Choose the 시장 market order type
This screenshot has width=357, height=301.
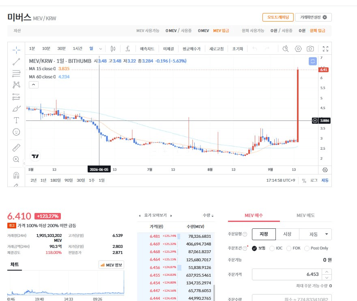click(x=287, y=234)
